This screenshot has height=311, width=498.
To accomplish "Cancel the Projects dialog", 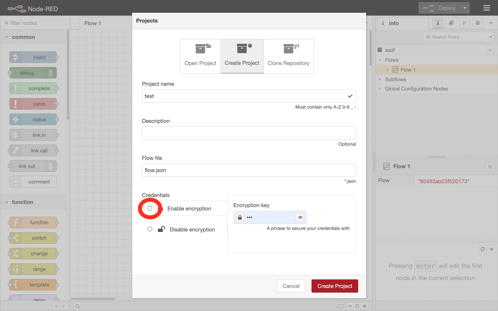I will tap(291, 286).
